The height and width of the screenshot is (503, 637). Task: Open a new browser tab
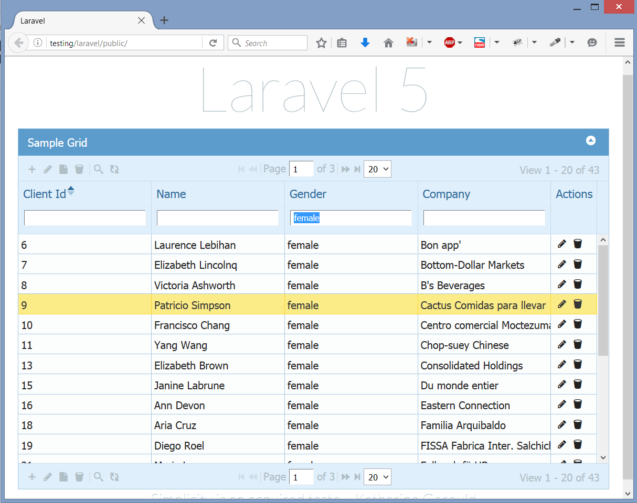[x=164, y=20]
